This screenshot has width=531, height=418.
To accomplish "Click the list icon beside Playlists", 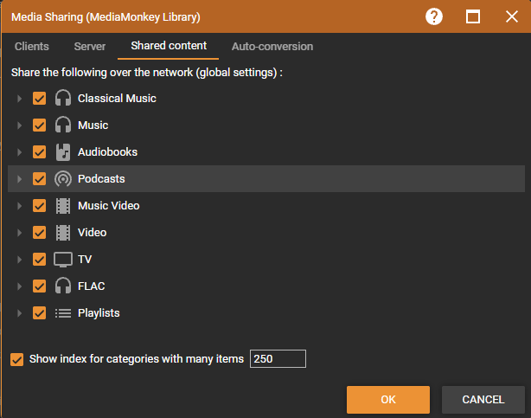I will pos(62,313).
